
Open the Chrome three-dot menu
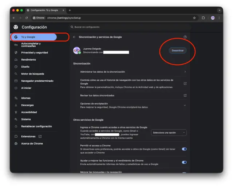[x=219, y=18]
